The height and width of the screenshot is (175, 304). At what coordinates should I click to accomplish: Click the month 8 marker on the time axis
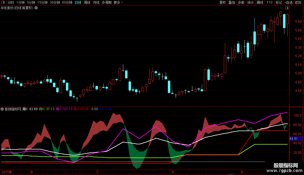coord(173,172)
